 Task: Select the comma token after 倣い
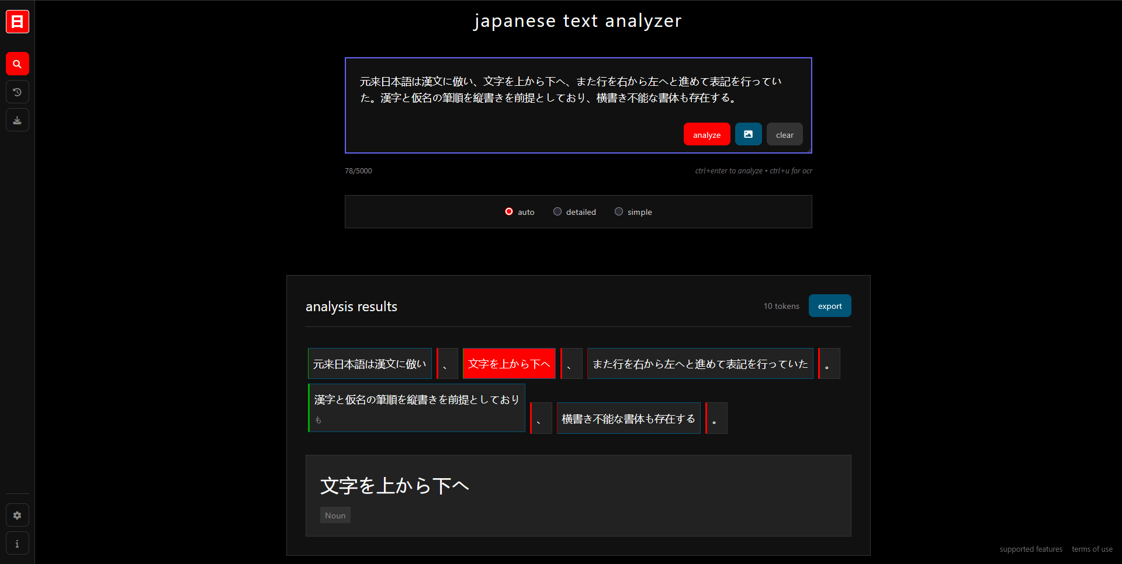447,364
